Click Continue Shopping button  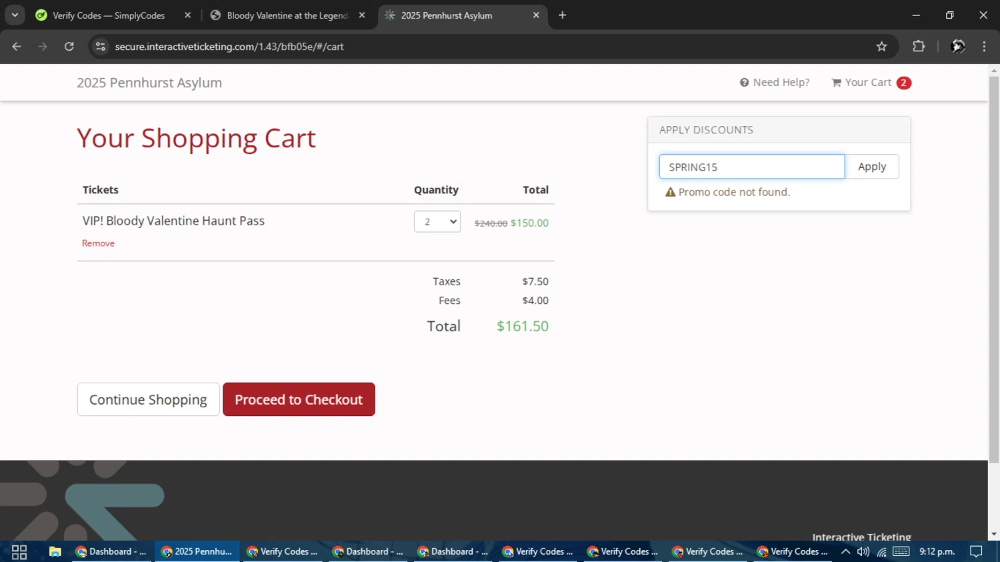(148, 399)
